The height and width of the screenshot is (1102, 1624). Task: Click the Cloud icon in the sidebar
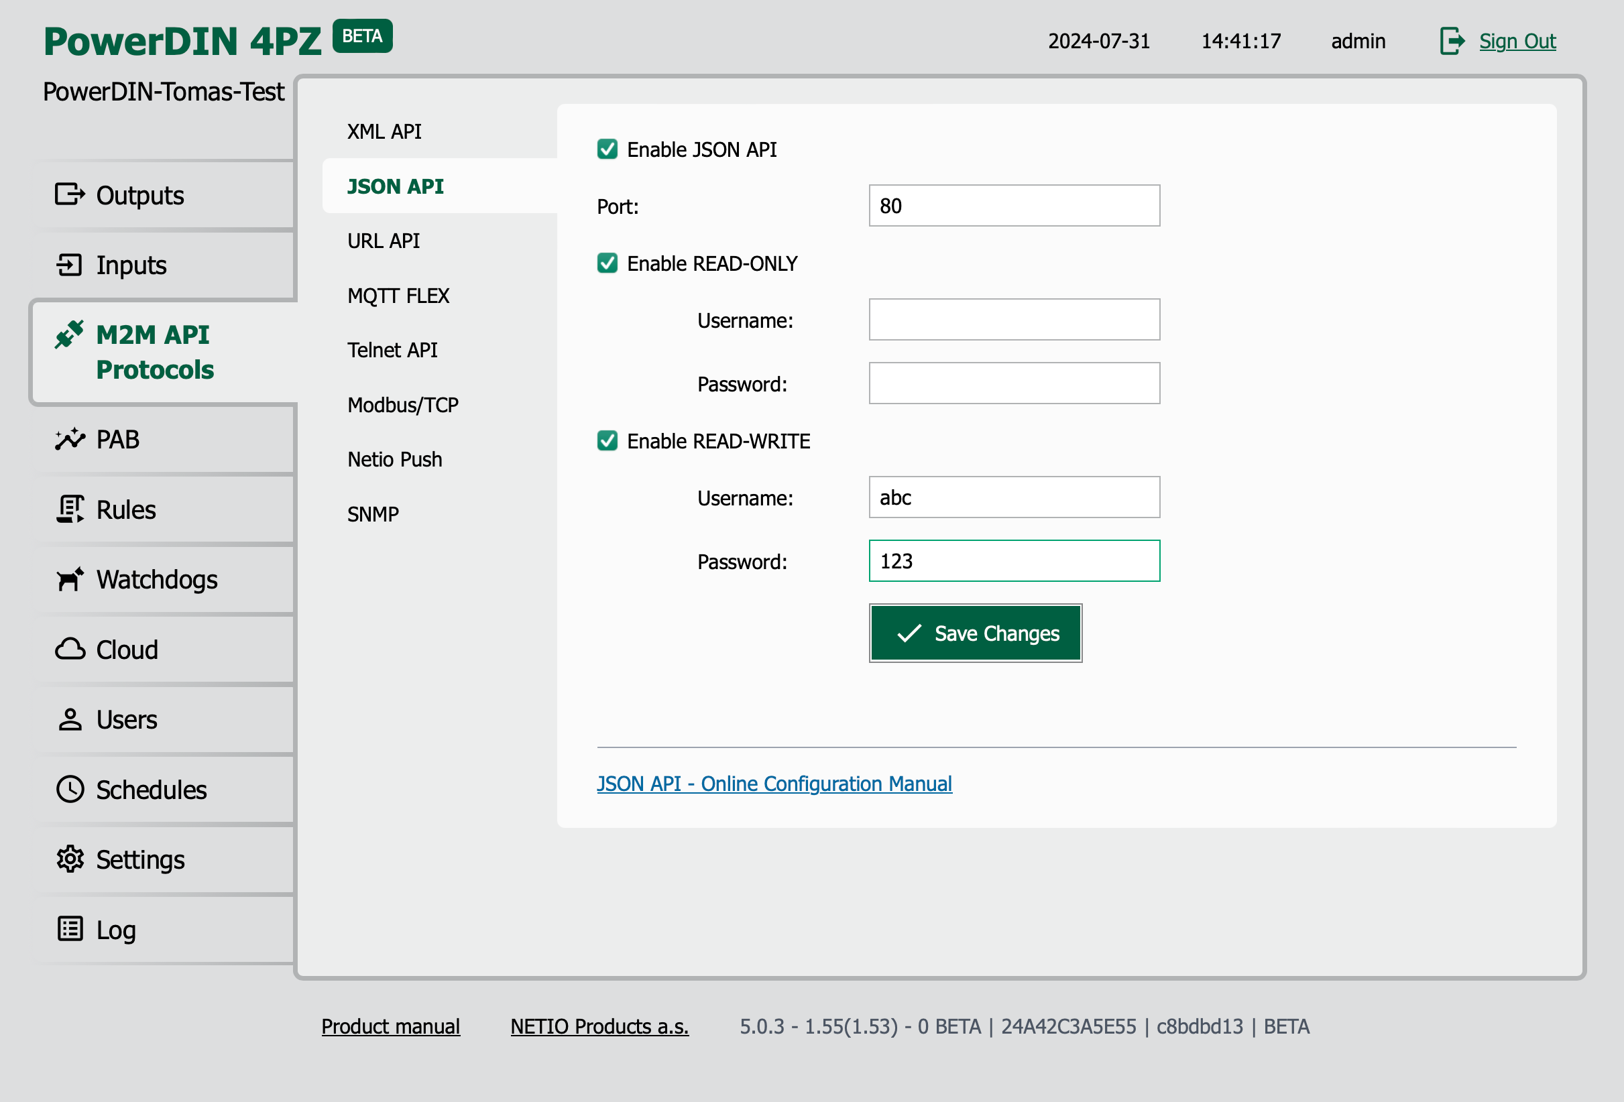pos(70,649)
